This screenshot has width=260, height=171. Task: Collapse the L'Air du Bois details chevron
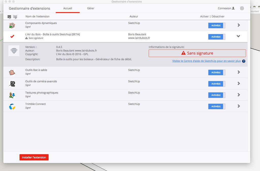(238, 36)
